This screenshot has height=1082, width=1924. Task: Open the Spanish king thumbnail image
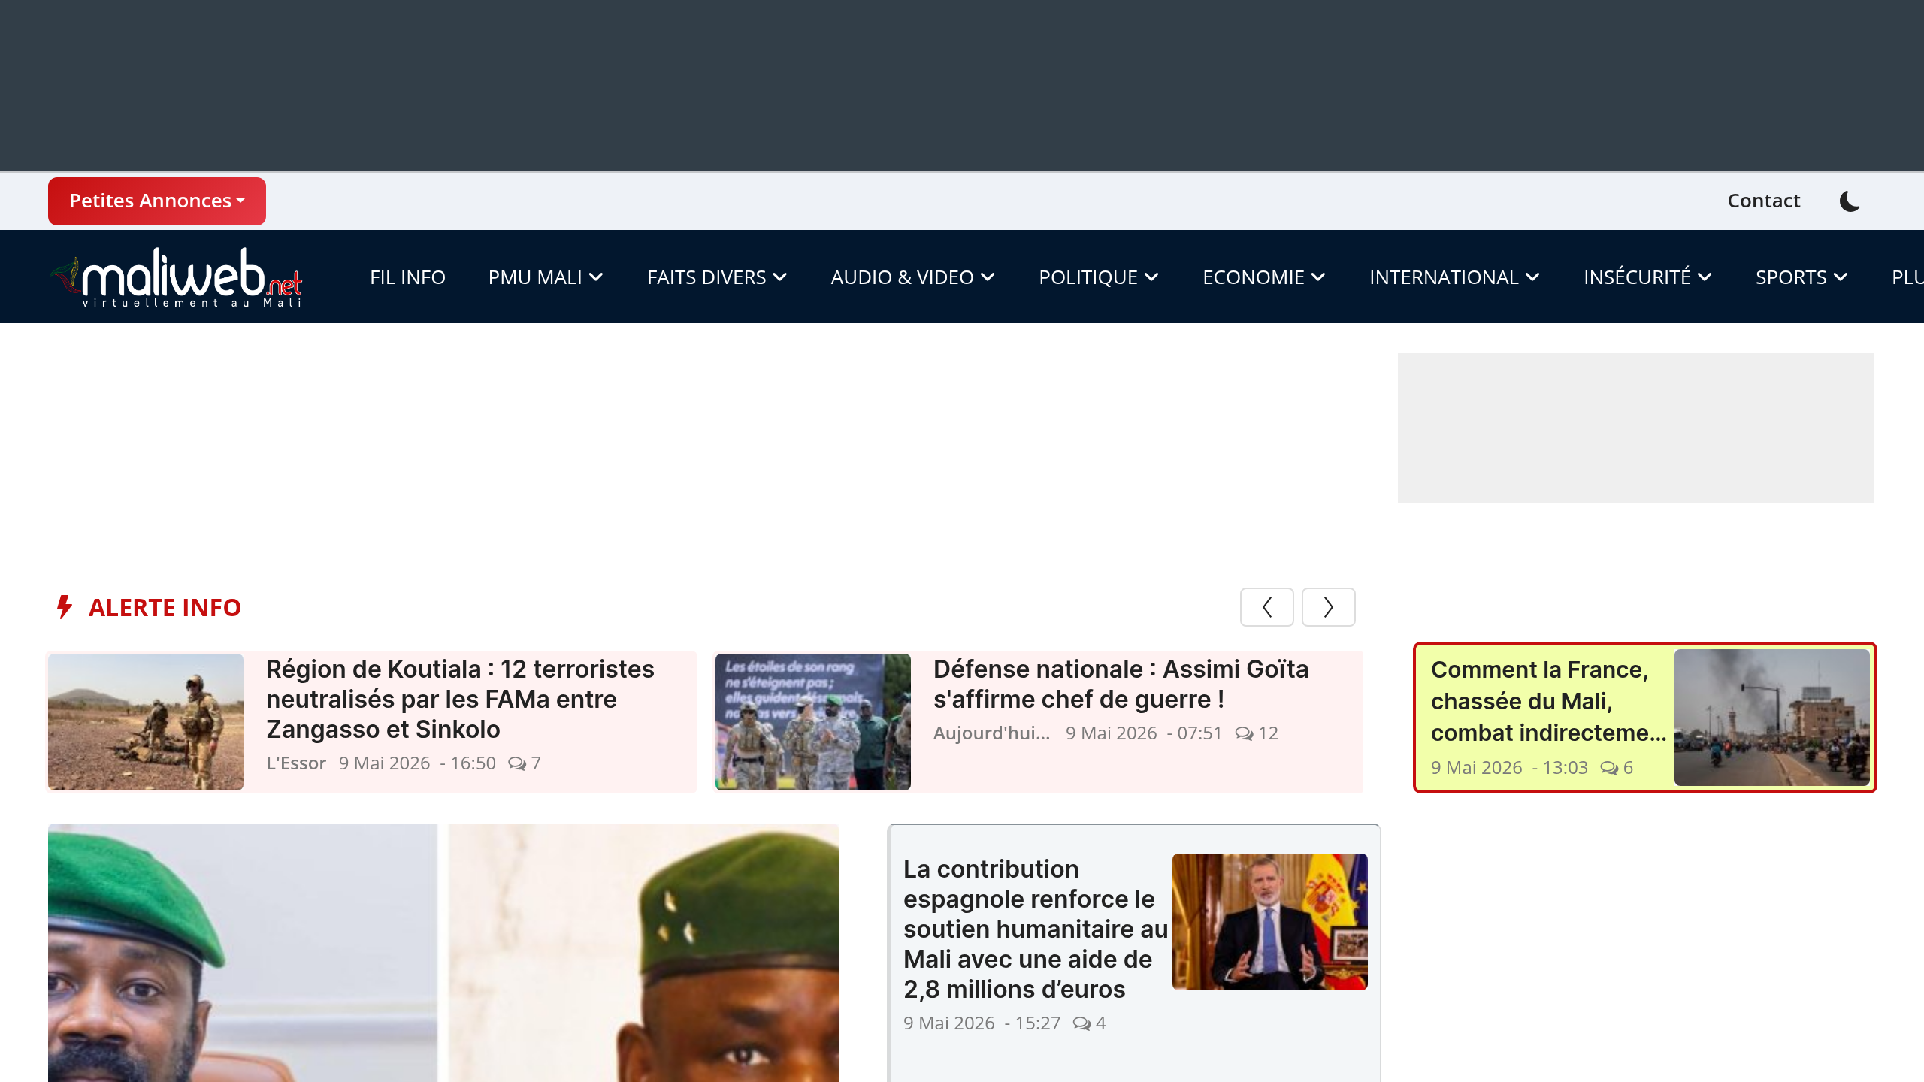[x=1270, y=922]
